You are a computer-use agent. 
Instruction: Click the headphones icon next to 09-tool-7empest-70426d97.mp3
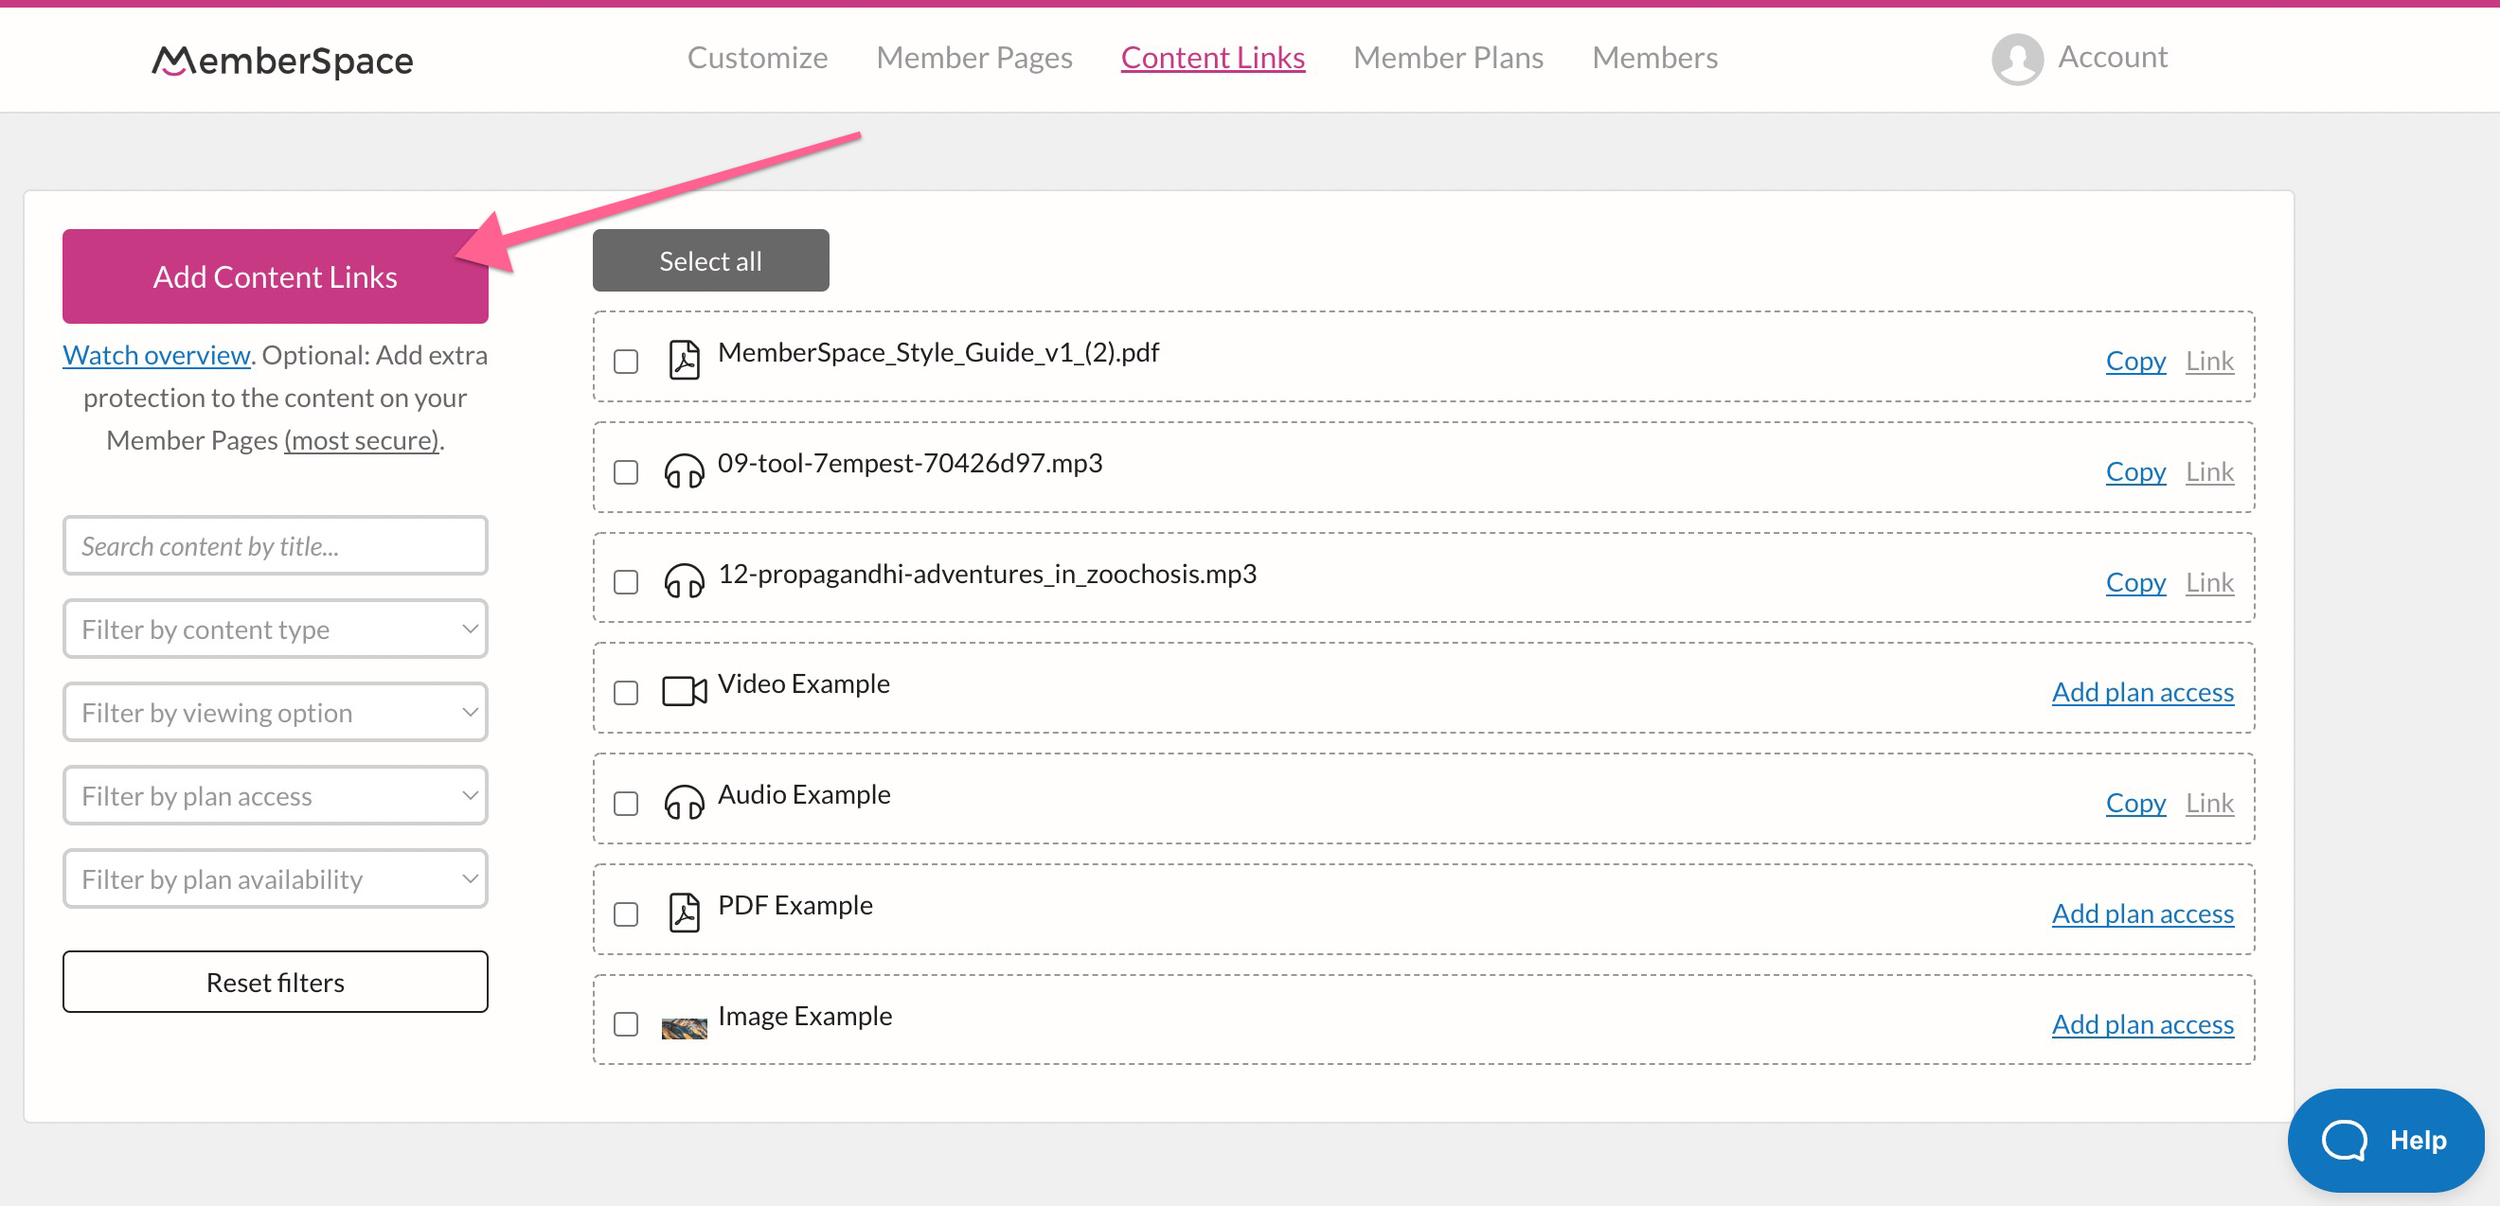(686, 470)
